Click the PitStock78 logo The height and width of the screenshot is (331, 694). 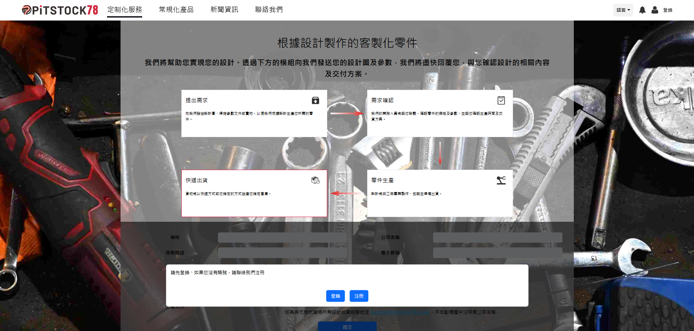pos(60,10)
